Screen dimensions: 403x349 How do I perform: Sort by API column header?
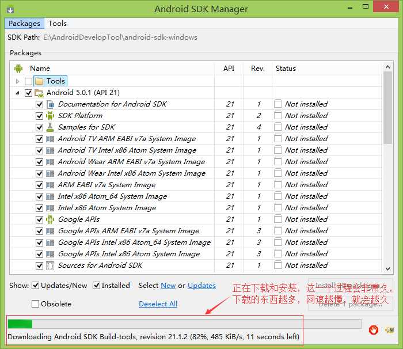coord(229,69)
